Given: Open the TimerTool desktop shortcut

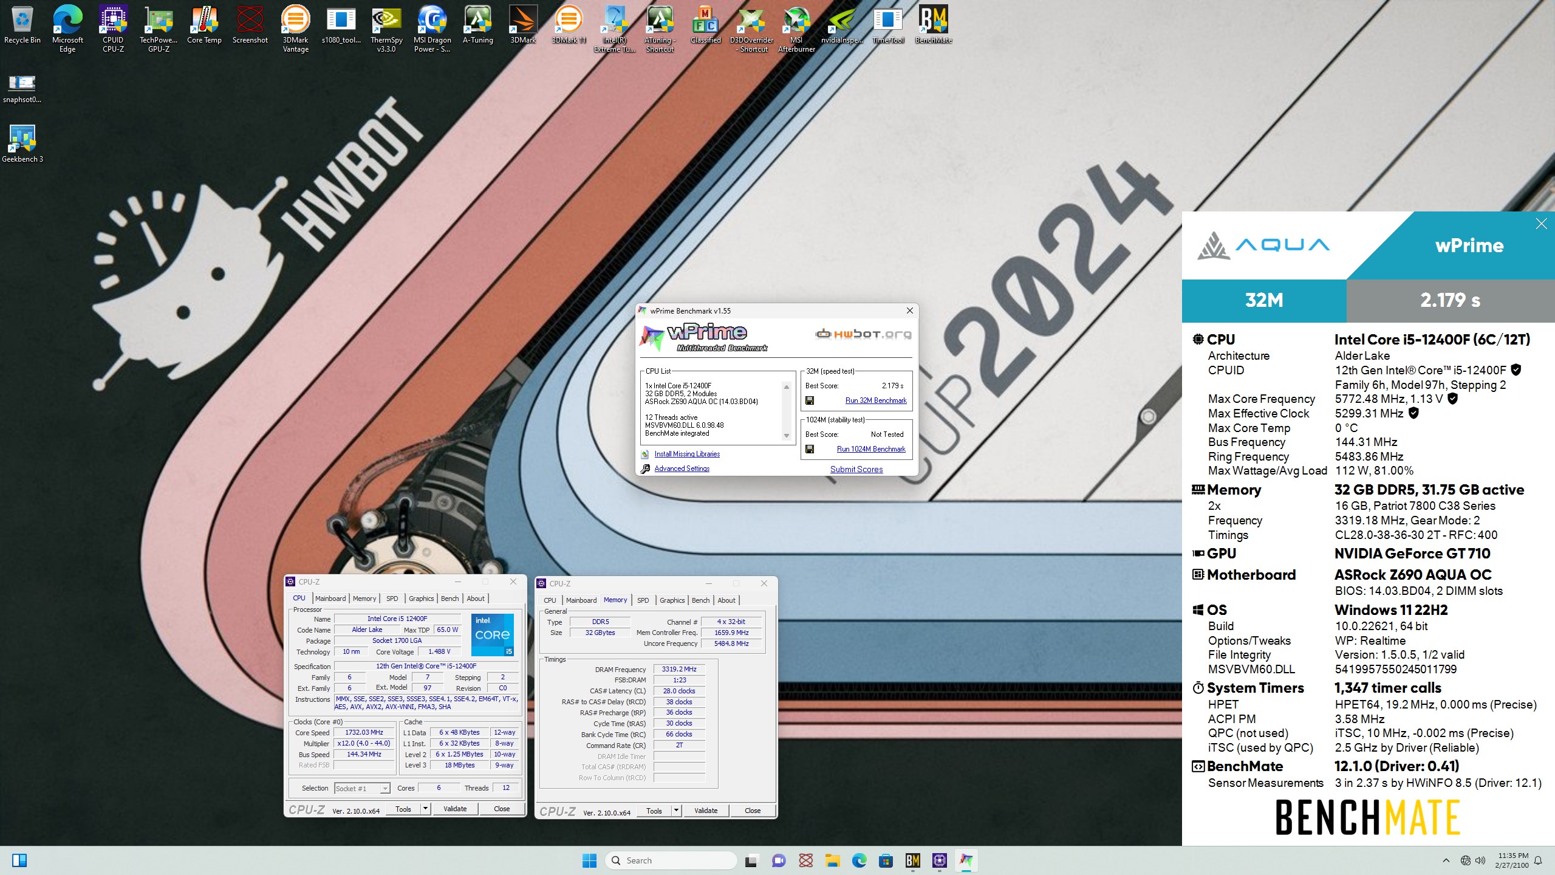Looking at the screenshot, I should 887,26.
